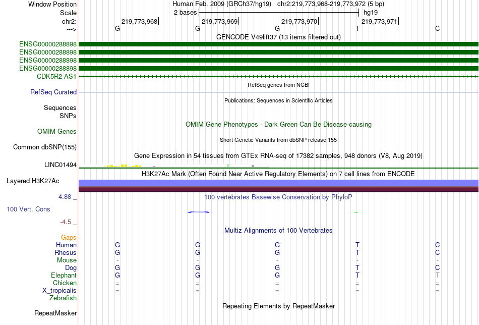Open Repeating Elements by RepeatMasker title
The width and height of the screenshot is (479, 325).
point(278,306)
